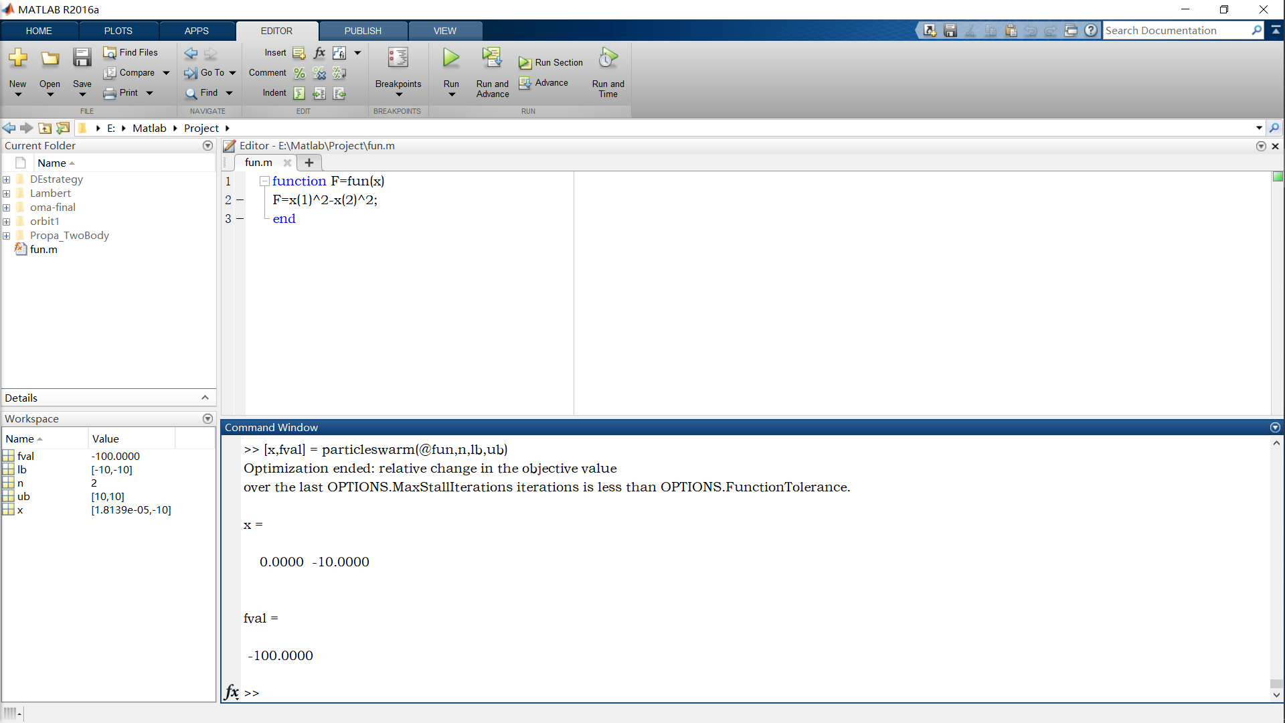Open the Workspace panel actions menu

point(207,418)
